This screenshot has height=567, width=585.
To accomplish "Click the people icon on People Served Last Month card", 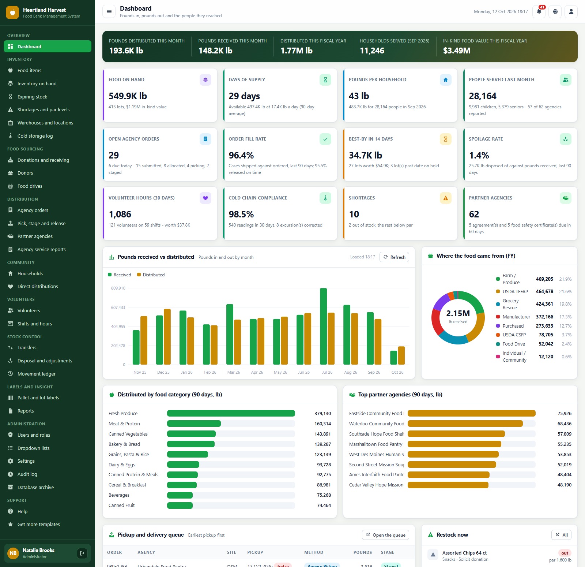I will click(x=566, y=80).
